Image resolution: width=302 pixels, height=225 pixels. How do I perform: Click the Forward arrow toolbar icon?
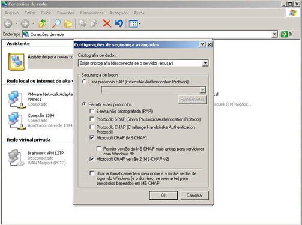pos(25,23)
